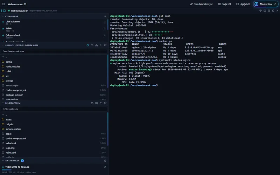Open assets folder in Bilgisayarım
The image size is (280, 175).
[x=54, y=120]
